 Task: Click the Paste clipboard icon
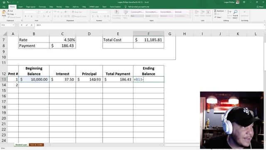click(x=4, y=12)
